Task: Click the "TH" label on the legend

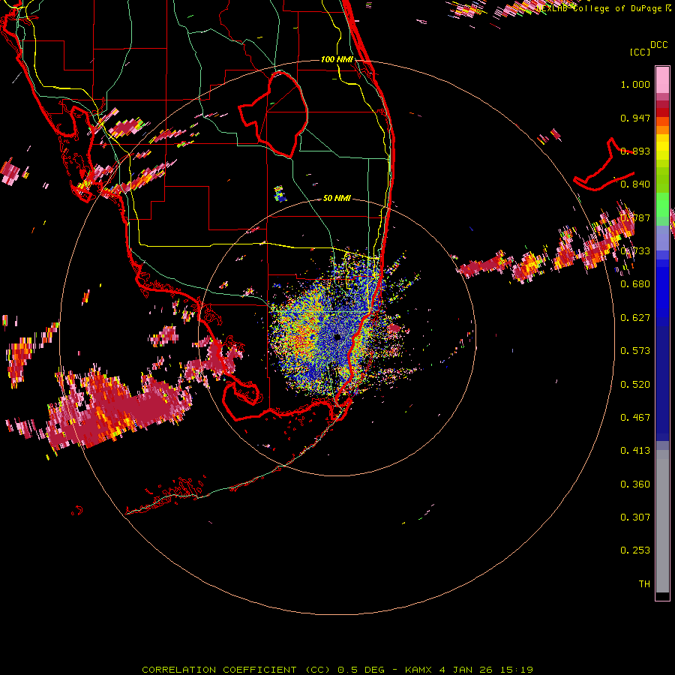Action: click(644, 584)
